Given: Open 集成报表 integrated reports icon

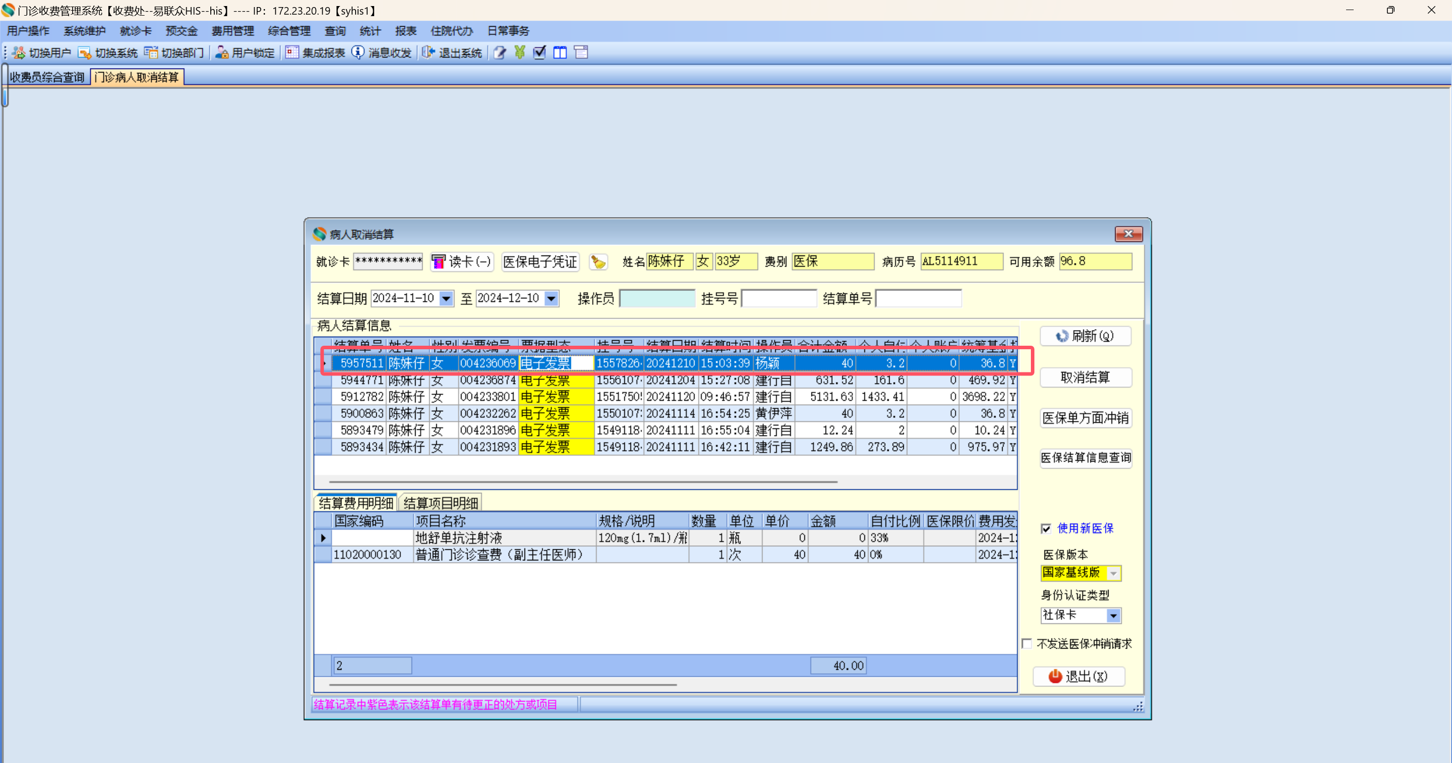Looking at the screenshot, I should pos(292,53).
